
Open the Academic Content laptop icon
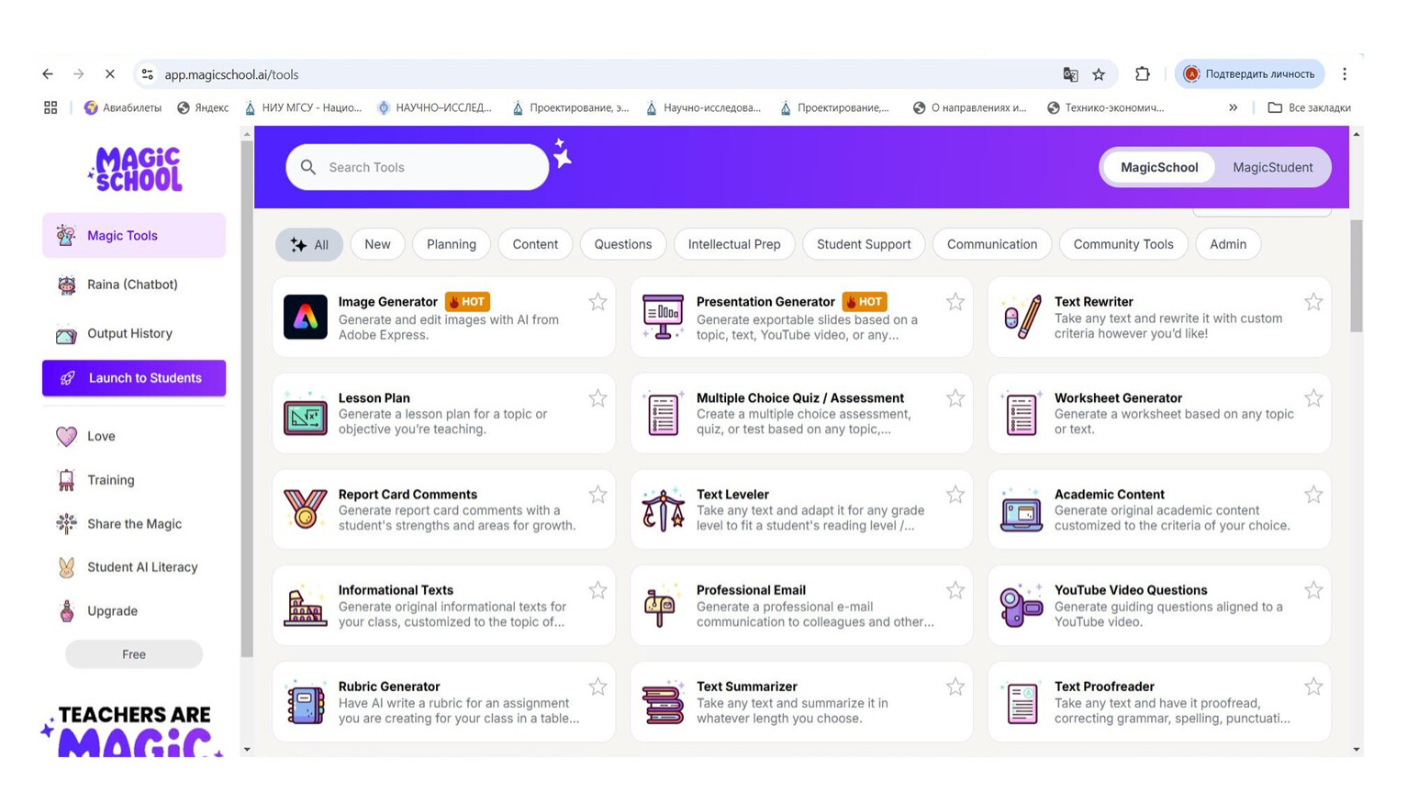coord(1022,509)
